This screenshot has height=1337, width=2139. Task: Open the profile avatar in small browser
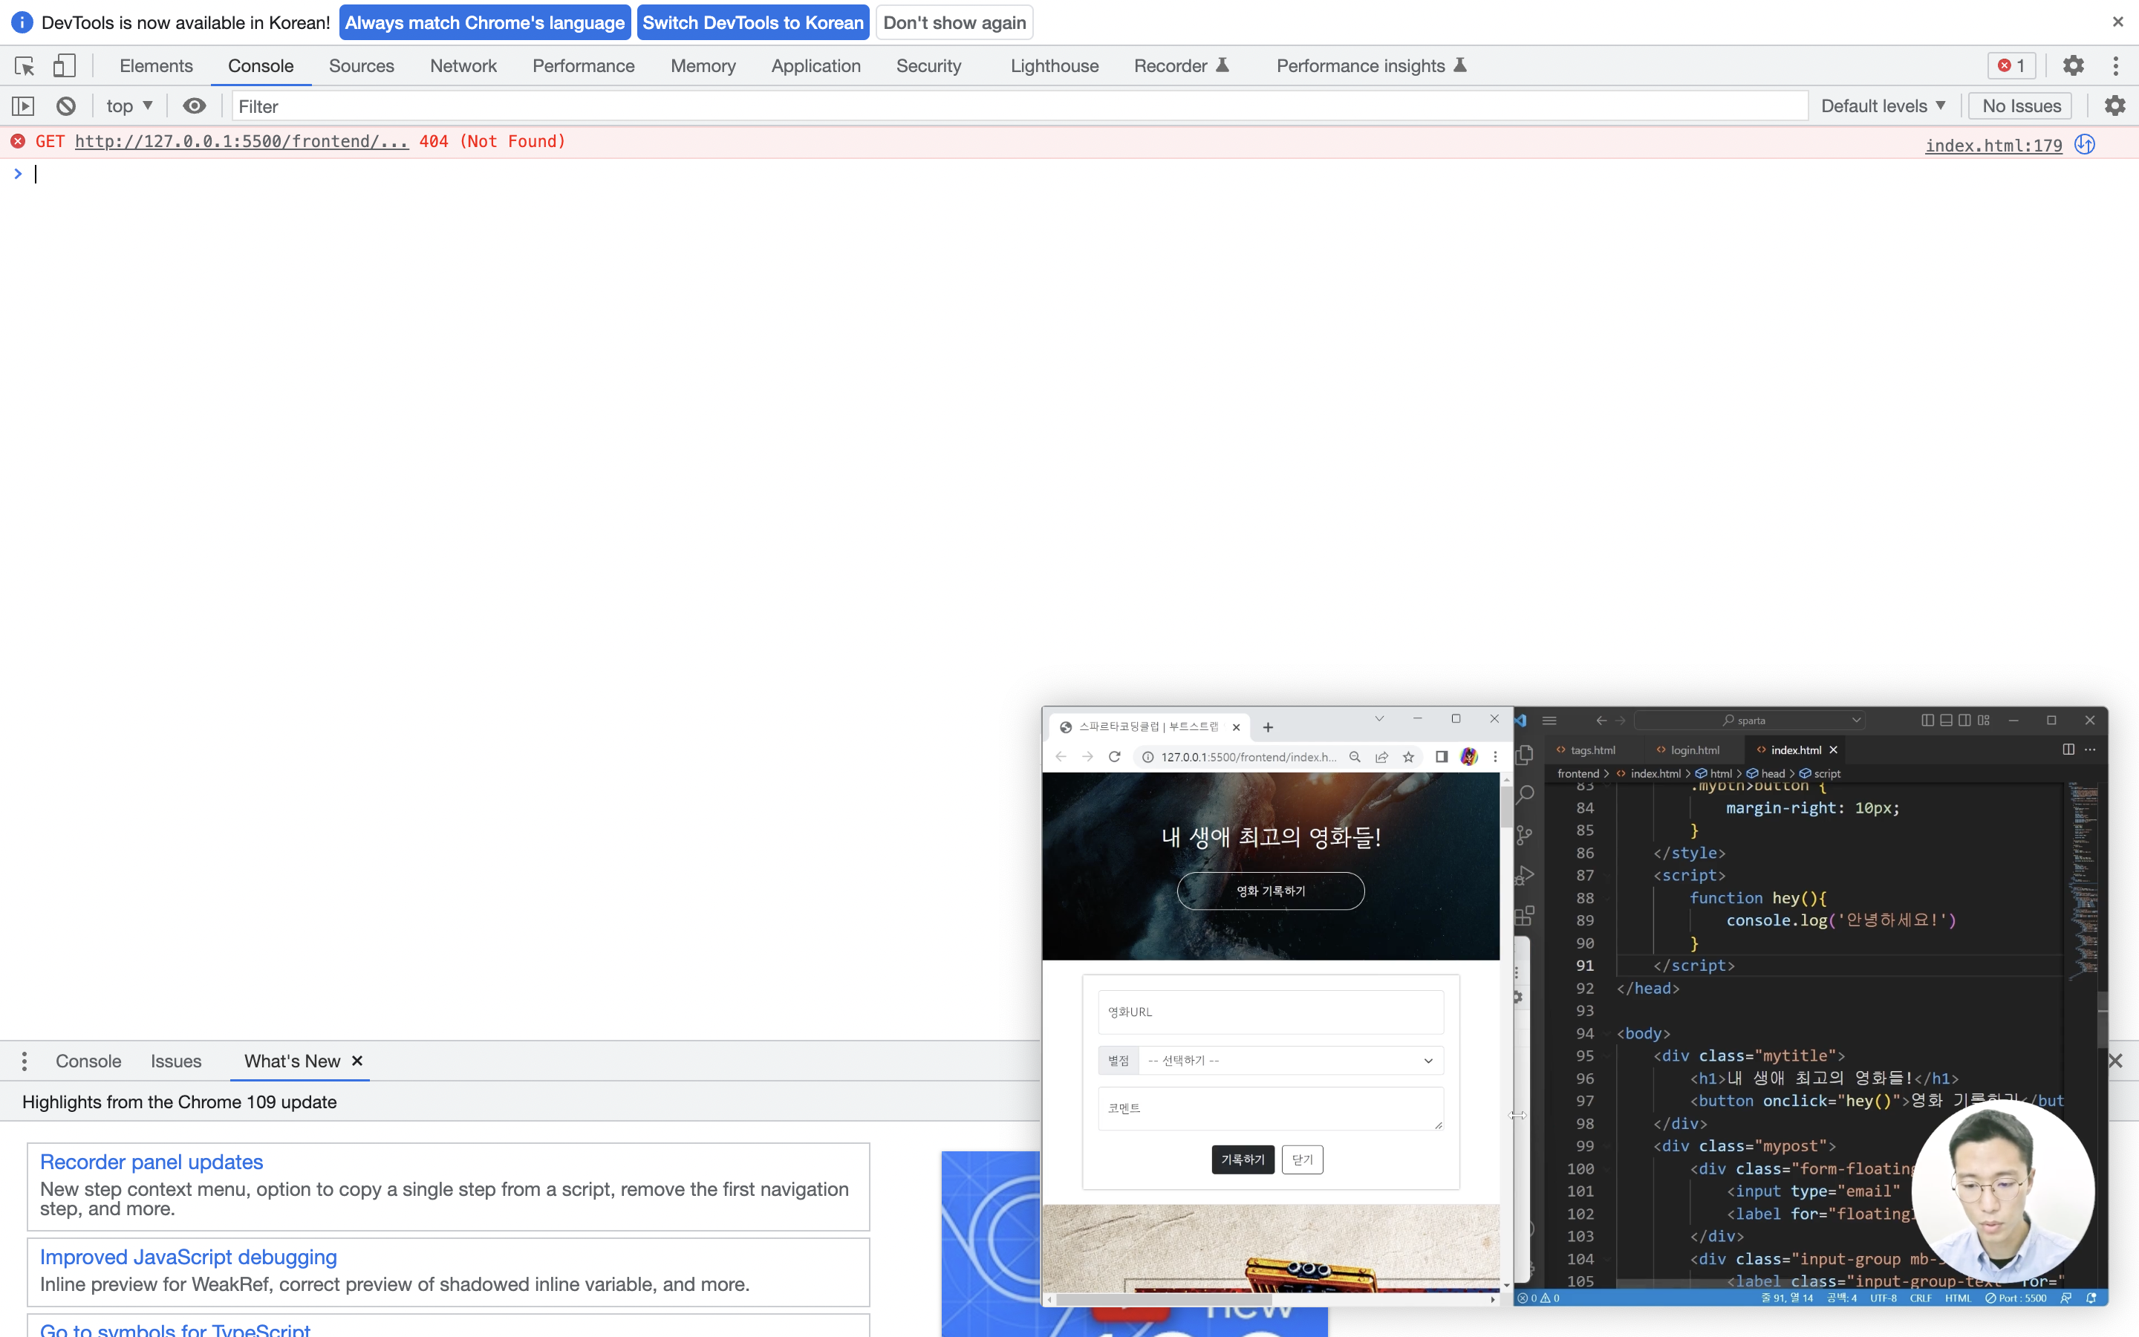click(x=1469, y=757)
